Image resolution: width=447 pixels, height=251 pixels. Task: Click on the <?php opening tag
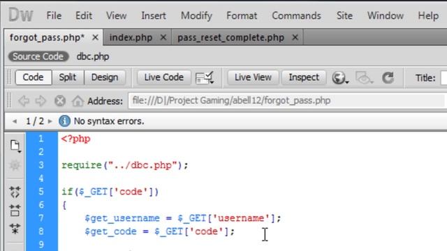pos(76,139)
